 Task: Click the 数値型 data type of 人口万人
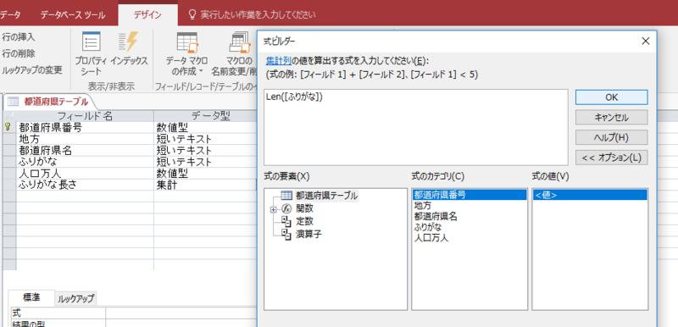(x=205, y=173)
